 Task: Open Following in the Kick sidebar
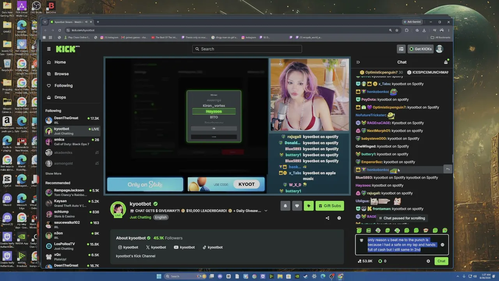(64, 85)
